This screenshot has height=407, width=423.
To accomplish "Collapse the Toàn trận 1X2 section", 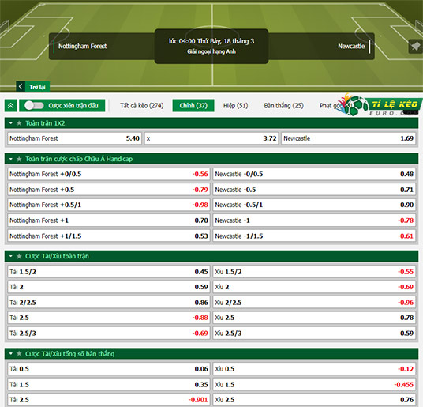I will click(x=11, y=123).
